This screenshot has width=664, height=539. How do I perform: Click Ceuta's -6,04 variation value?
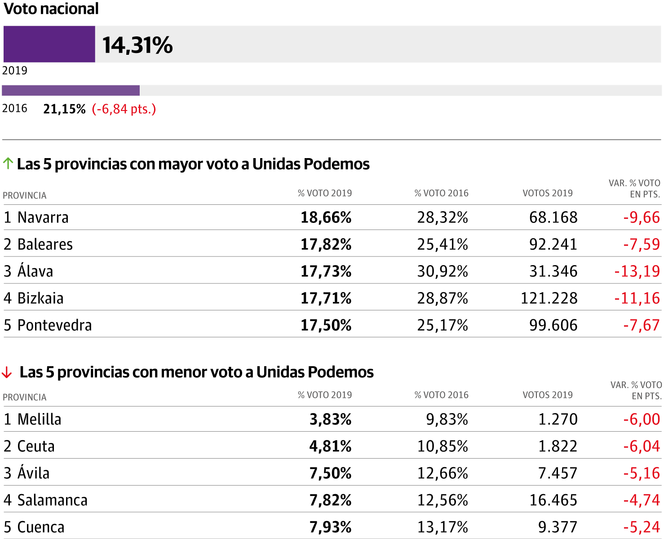pyautogui.click(x=642, y=446)
